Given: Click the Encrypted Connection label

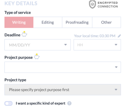Looking at the screenshot, I should click(108, 5).
